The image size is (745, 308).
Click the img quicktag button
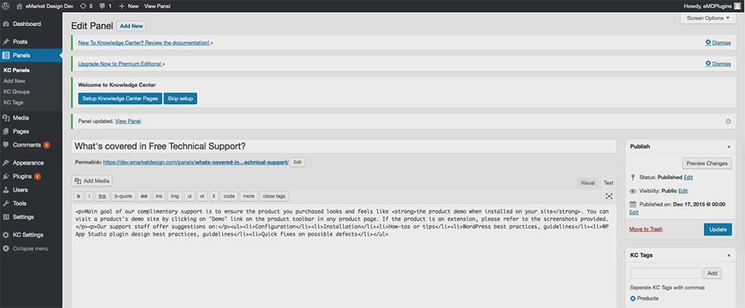(x=175, y=196)
